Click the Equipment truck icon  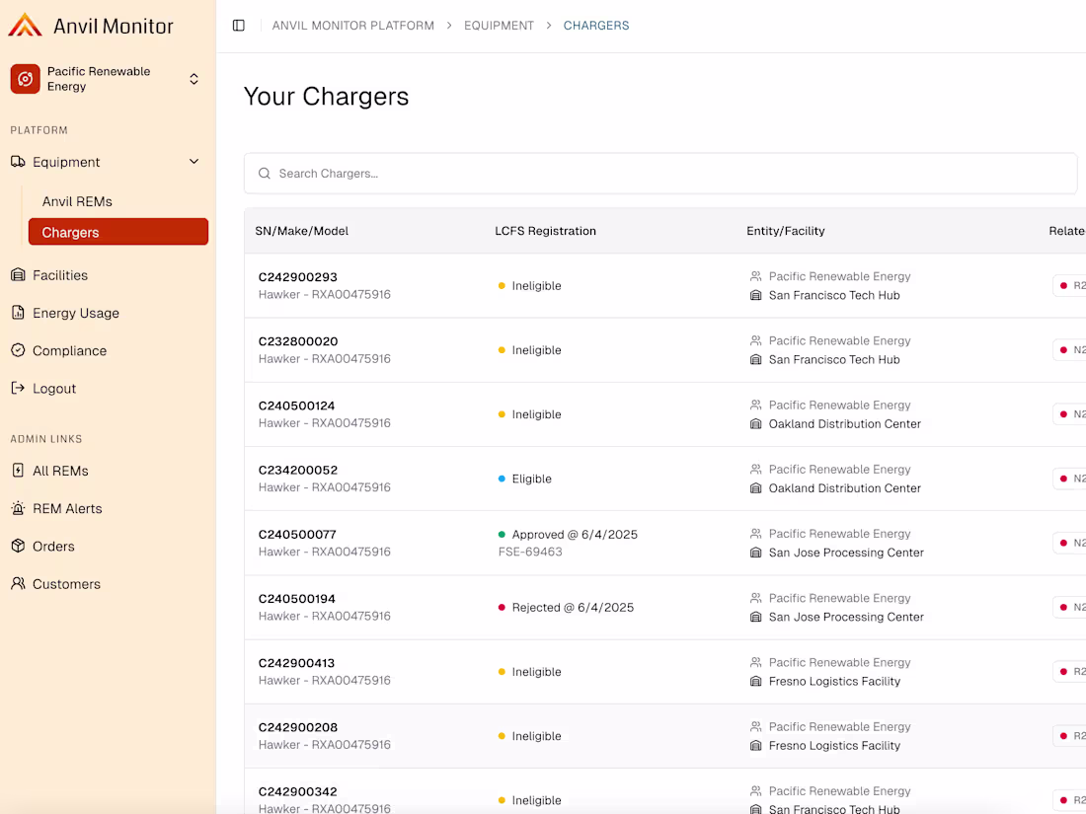[18, 161]
